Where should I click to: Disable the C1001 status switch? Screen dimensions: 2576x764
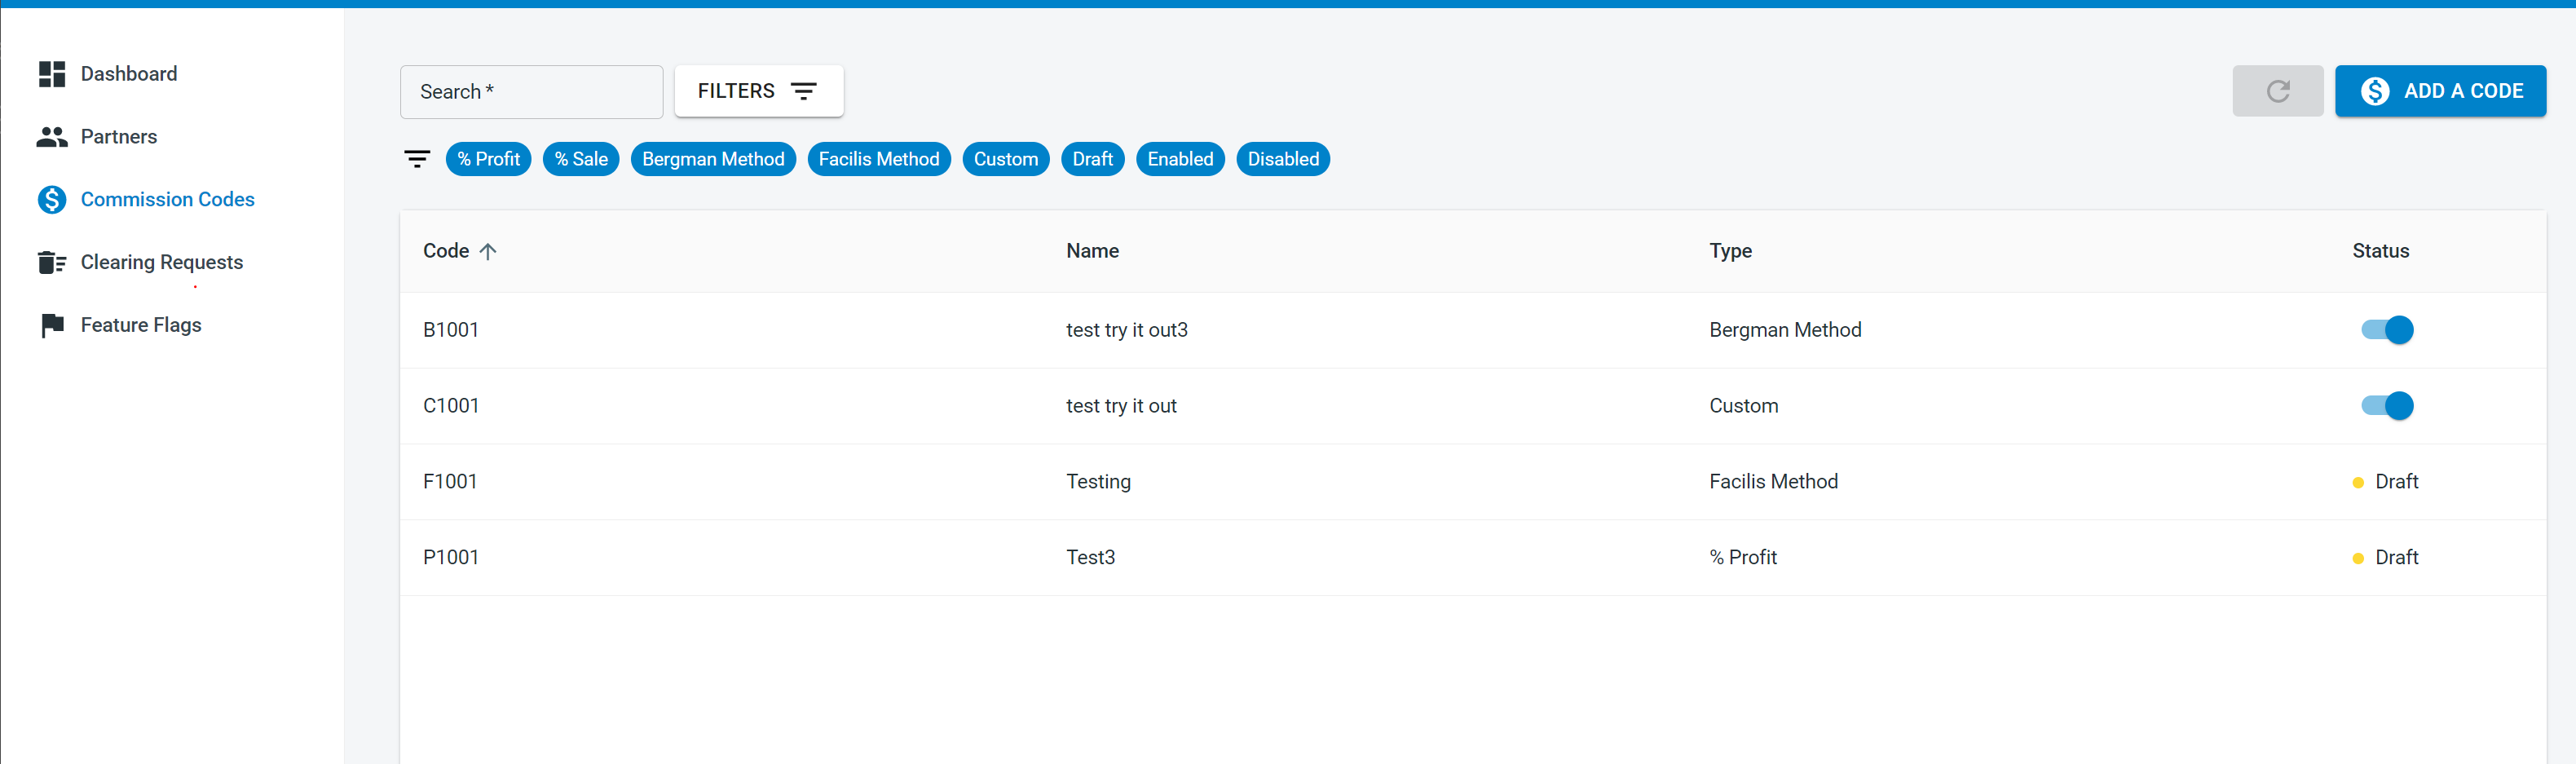point(2387,406)
